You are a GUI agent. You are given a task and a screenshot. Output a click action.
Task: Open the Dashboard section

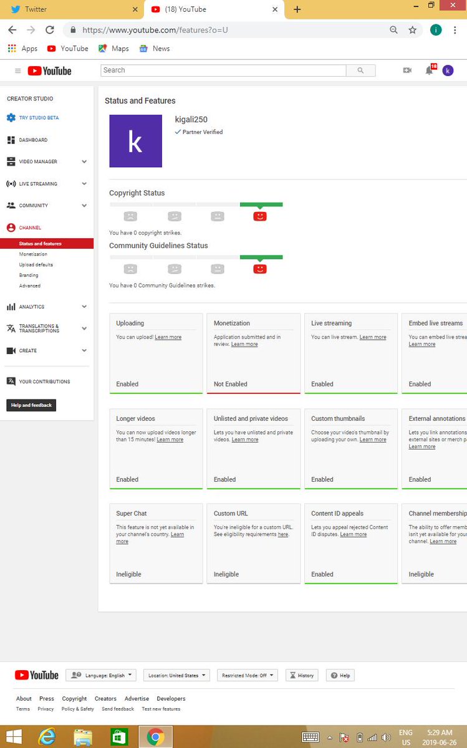pos(33,140)
